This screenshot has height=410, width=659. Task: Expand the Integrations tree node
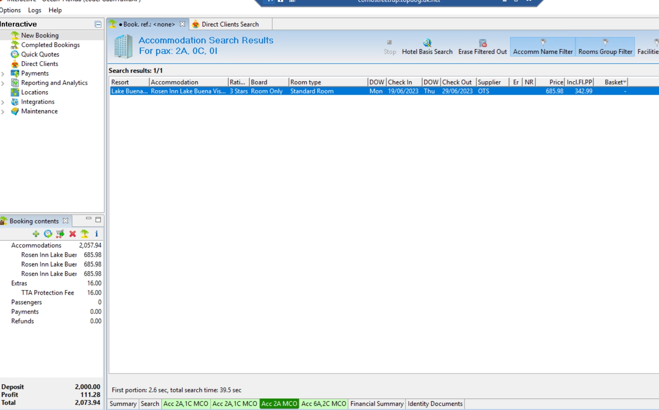click(x=3, y=102)
